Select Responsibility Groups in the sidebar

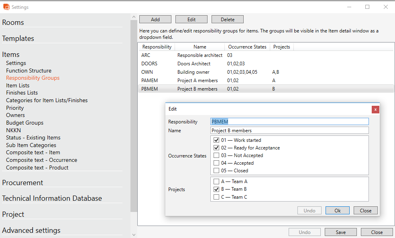pyautogui.click(x=33, y=78)
